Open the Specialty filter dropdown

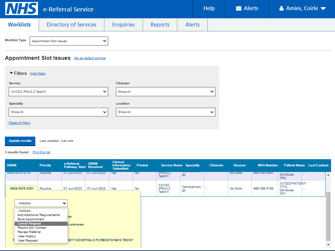pyautogui.click(x=58, y=112)
